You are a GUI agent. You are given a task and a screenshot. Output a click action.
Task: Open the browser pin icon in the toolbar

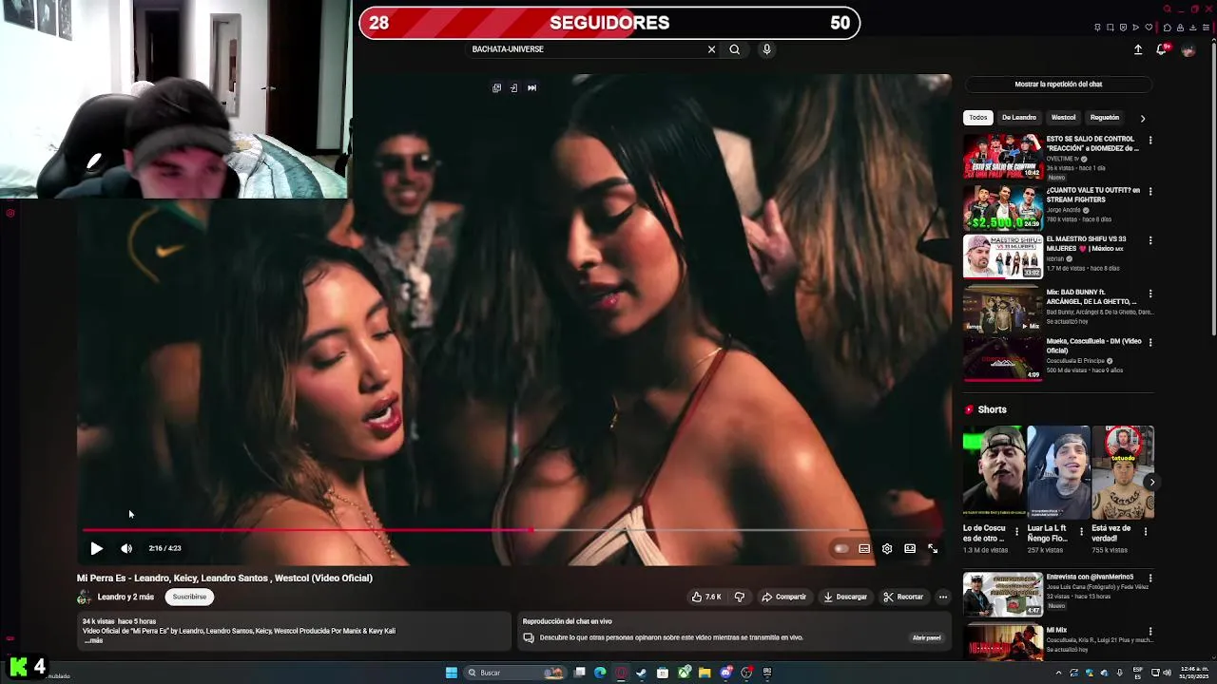pyautogui.click(x=1097, y=28)
